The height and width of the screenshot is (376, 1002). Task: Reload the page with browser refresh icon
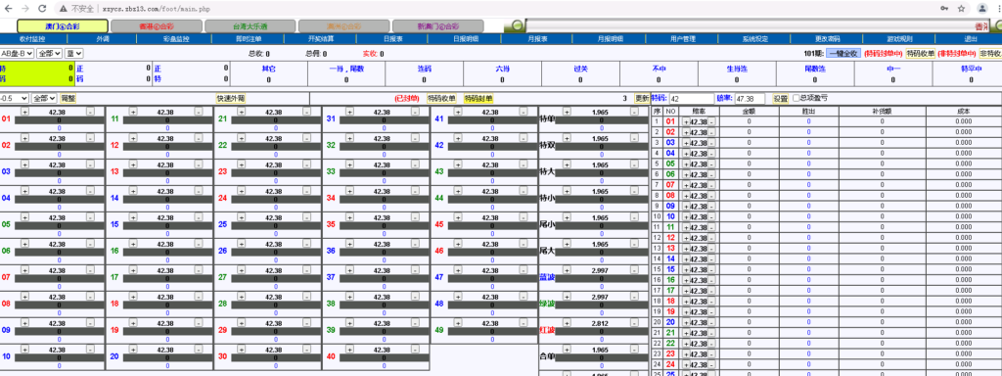(42, 9)
